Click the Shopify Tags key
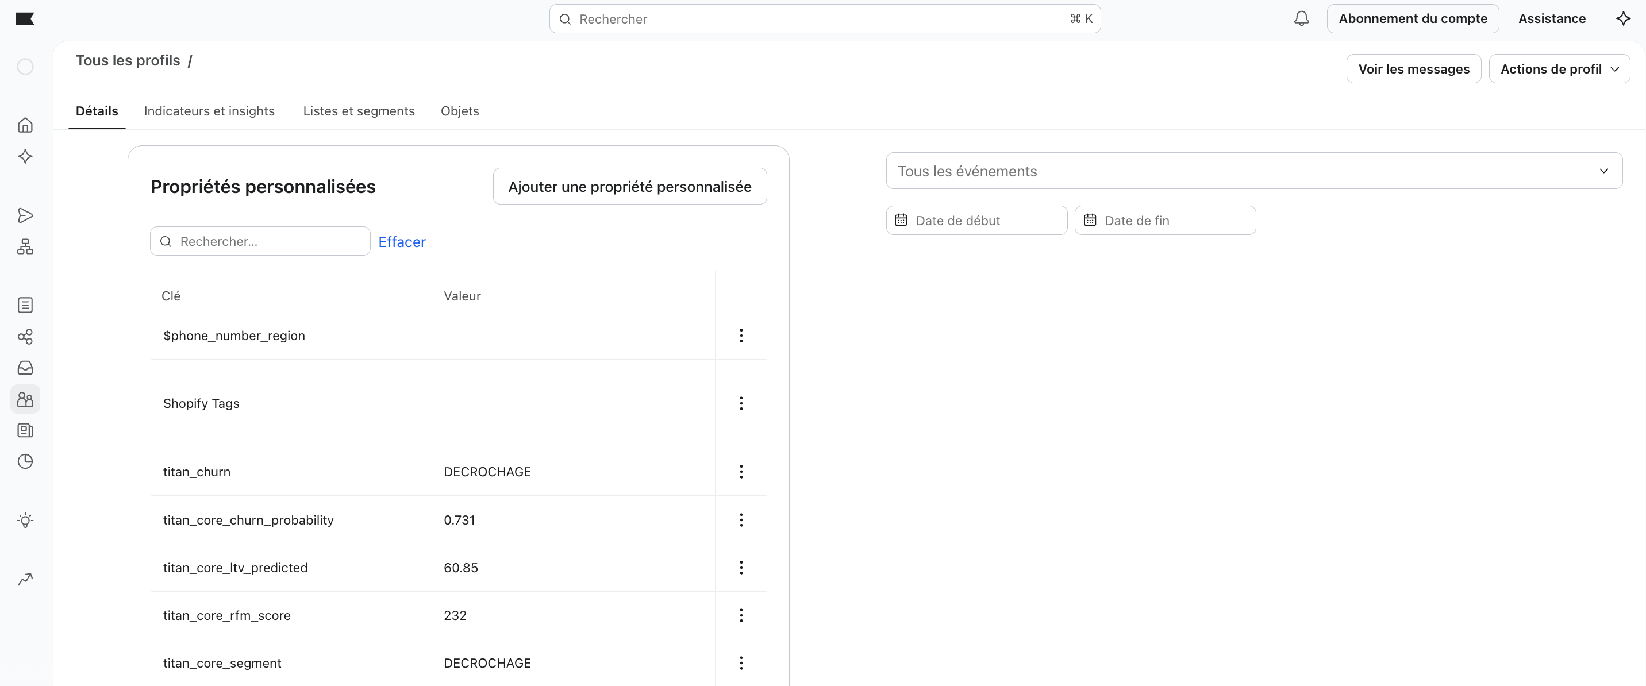Screen dimensions: 1646x686 tap(201, 403)
